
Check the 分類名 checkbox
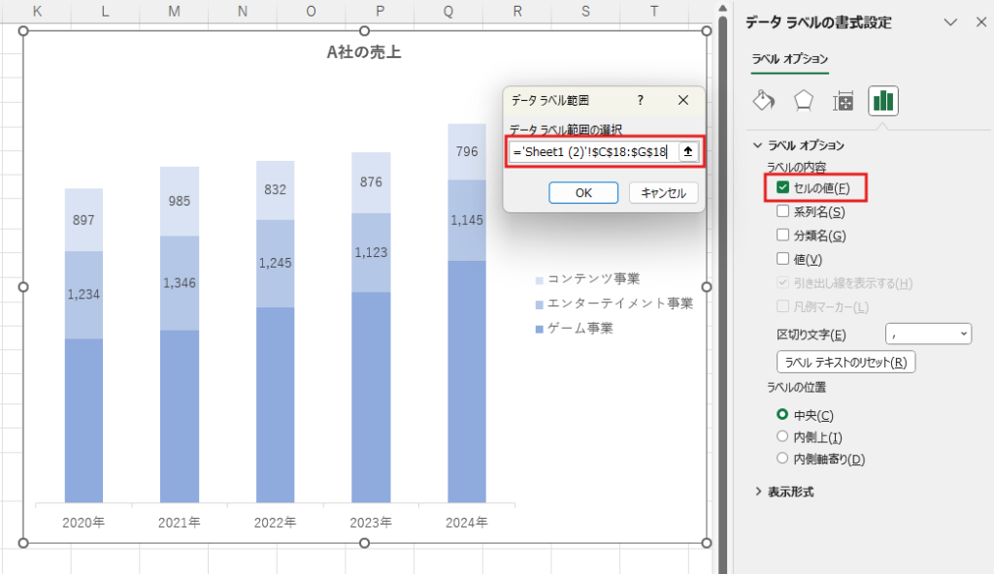tap(783, 236)
